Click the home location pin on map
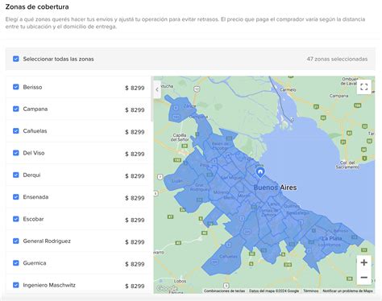This screenshot has width=382, height=301. pyautogui.click(x=260, y=172)
